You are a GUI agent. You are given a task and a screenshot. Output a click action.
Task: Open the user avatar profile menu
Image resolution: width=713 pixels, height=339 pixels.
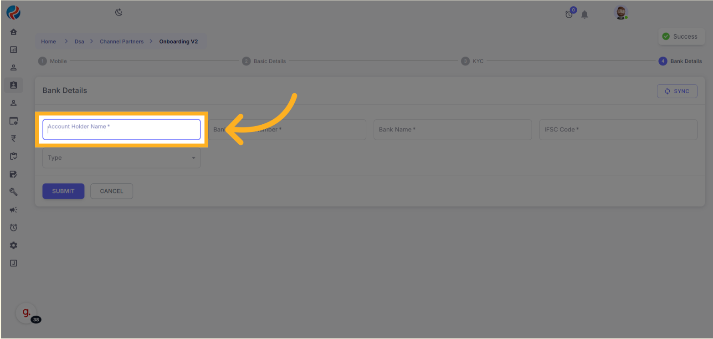coord(621,13)
